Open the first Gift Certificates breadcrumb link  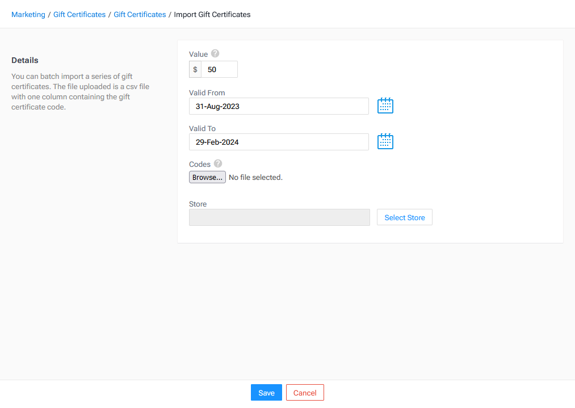coord(79,14)
